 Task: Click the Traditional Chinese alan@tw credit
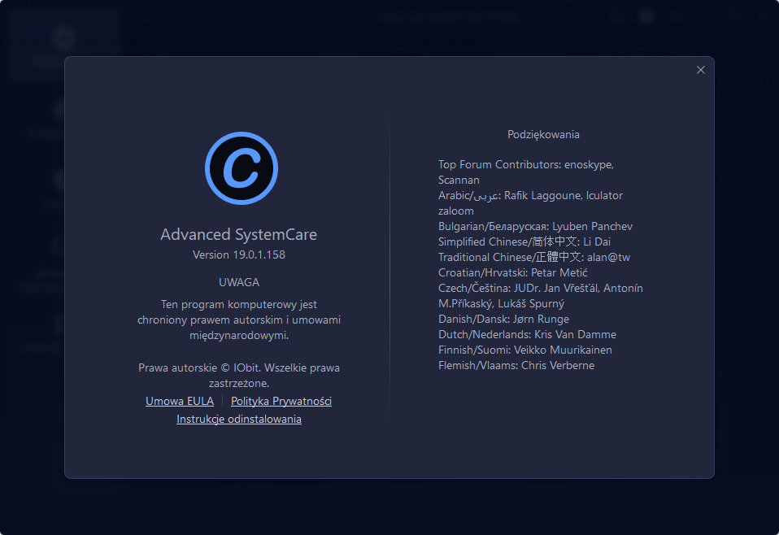click(x=534, y=257)
